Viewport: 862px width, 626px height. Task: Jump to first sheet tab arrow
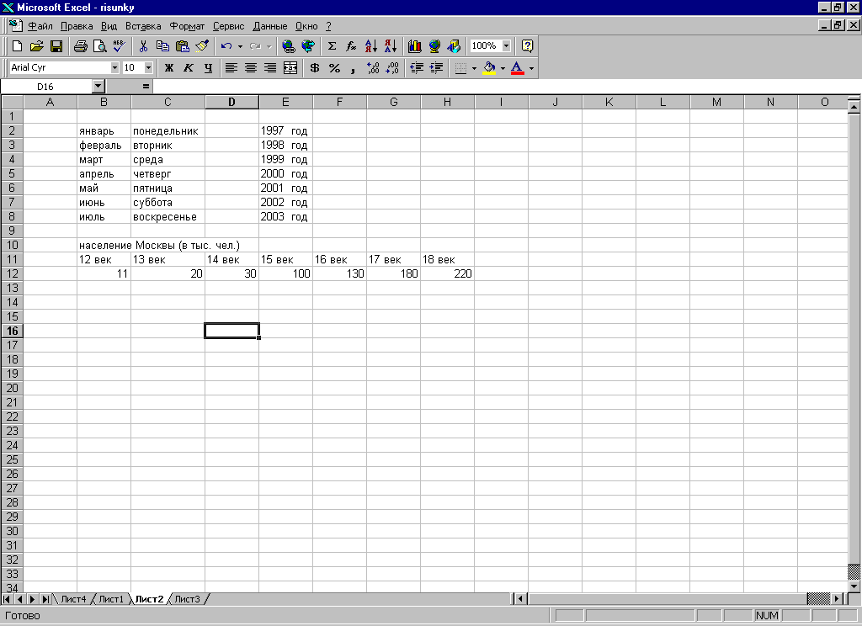[7, 599]
